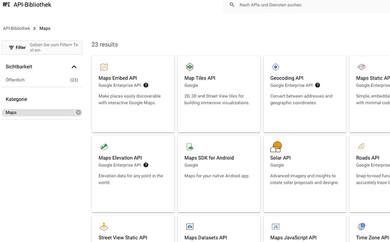Open the Street View Static API title
390x242 pixels.
(x=123, y=238)
